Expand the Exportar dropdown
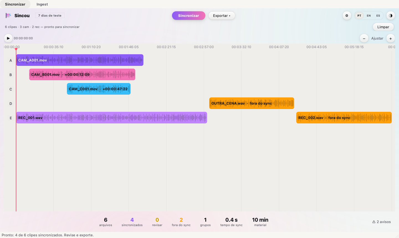The height and width of the screenshot is (238, 399). 222,15
